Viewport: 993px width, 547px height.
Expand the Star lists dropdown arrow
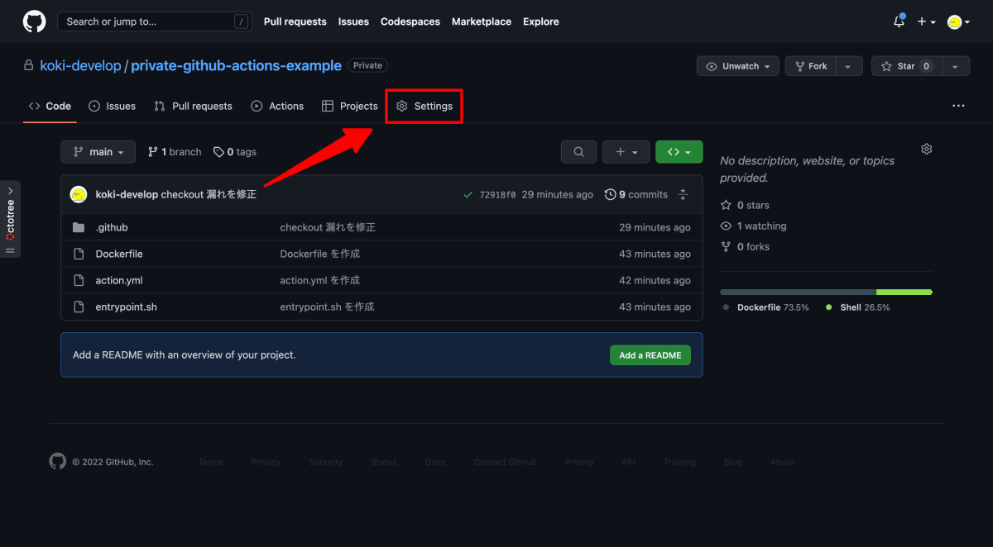click(x=956, y=66)
